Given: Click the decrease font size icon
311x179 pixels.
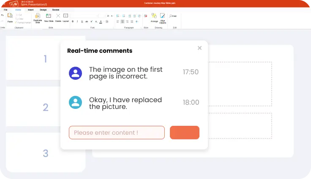Looking at the screenshot, I should (112, 16).
